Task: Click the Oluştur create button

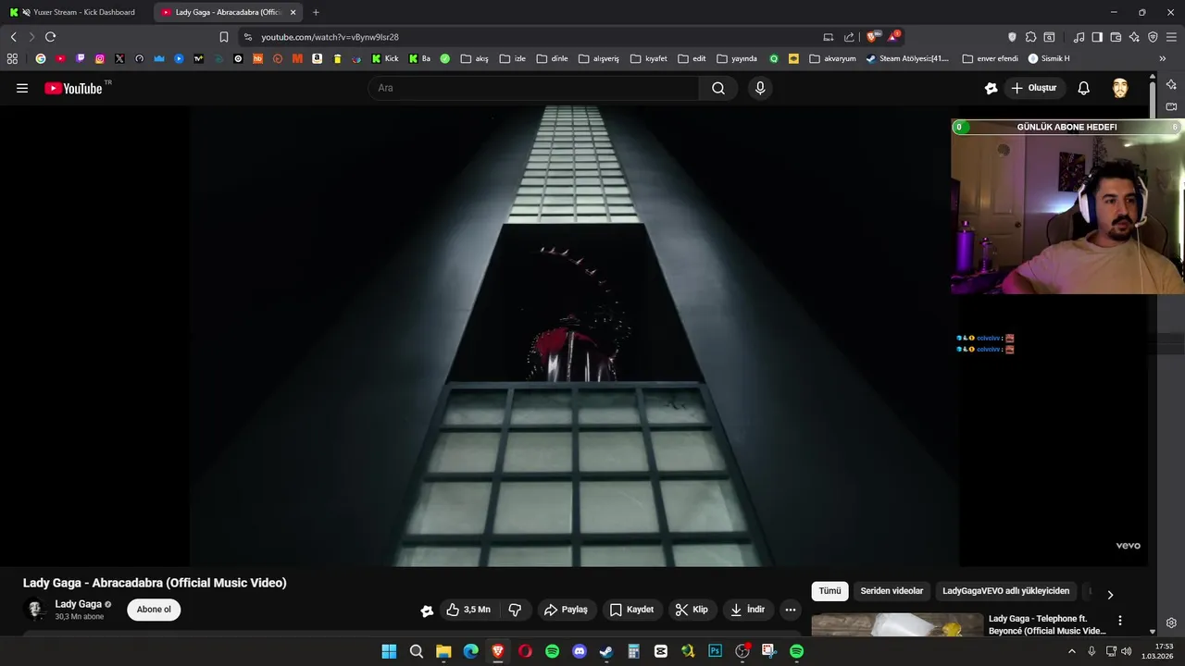Action: 1033,88
